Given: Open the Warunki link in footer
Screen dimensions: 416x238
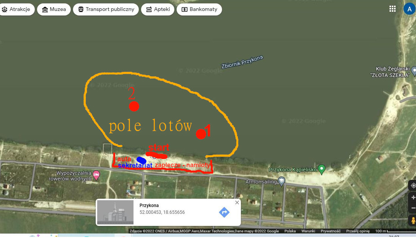Looking at the screenshot, I should [x=308, y=231].
